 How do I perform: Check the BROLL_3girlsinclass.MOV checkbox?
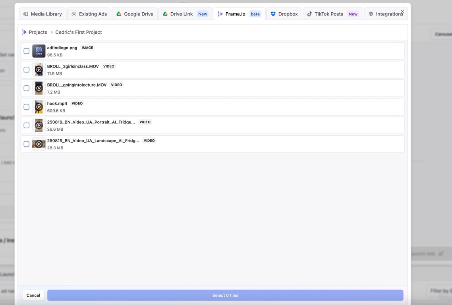pos(27,69)
